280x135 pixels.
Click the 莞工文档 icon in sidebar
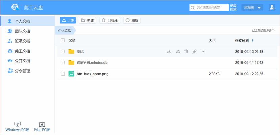pyautogui.click(x=10, y=51)
